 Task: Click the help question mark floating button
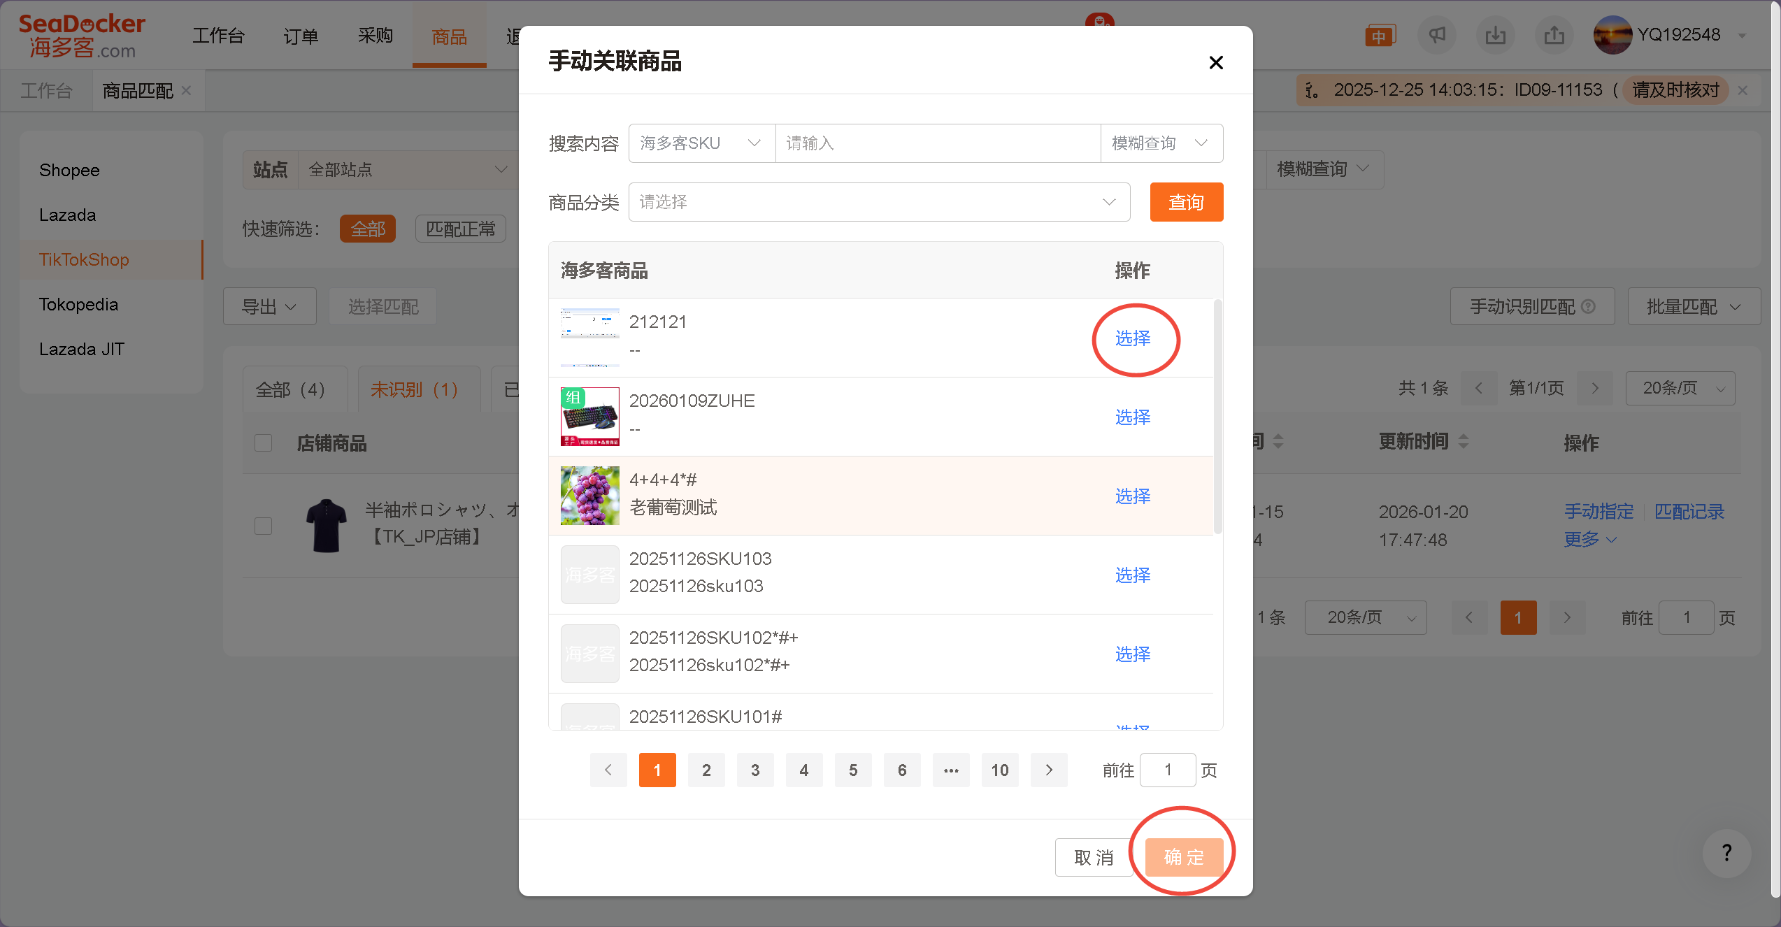pyautogui.click(x=1726, y=852)
